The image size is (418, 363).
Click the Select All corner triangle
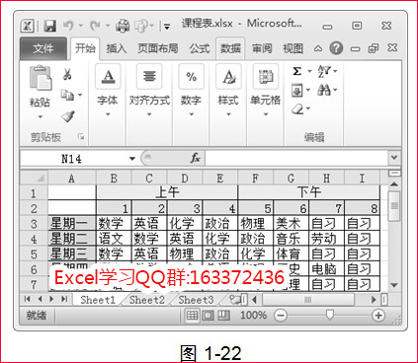coord(35,178)
